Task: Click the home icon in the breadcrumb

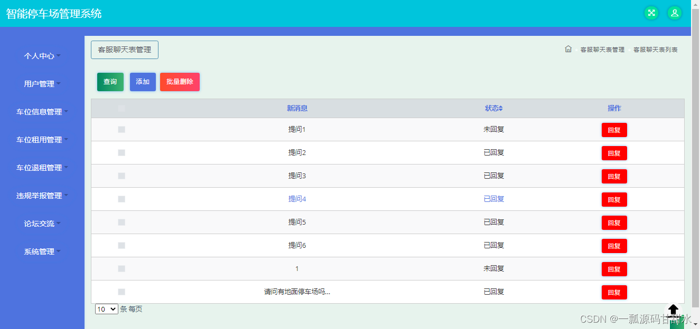Action: 568,49
